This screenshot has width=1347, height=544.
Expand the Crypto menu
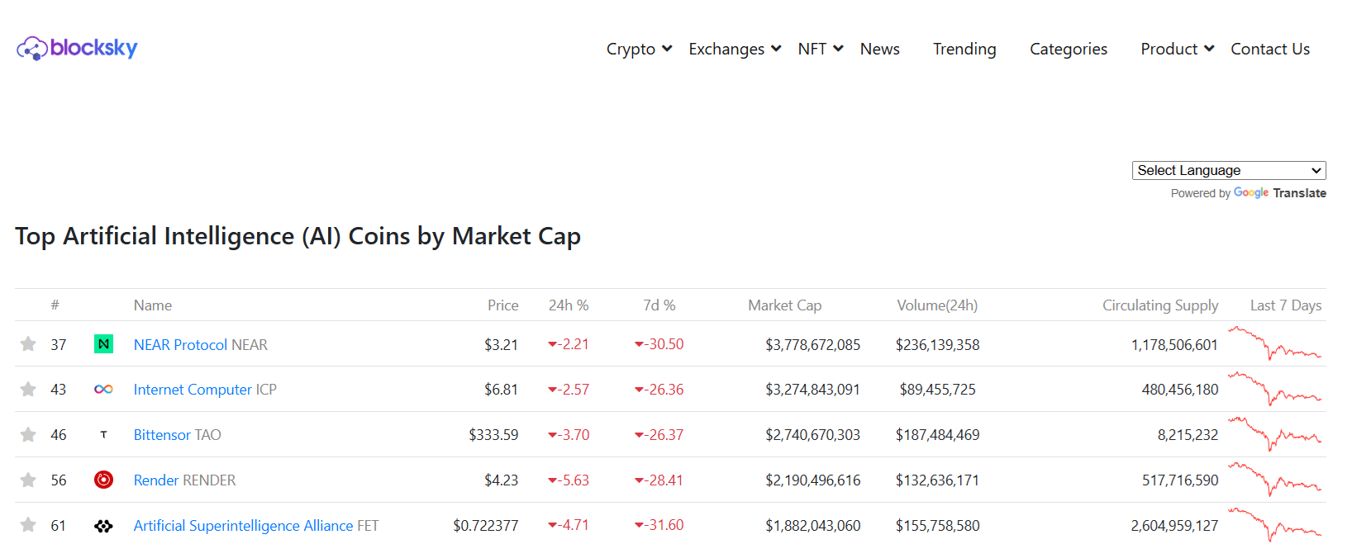tap(639, 49)
